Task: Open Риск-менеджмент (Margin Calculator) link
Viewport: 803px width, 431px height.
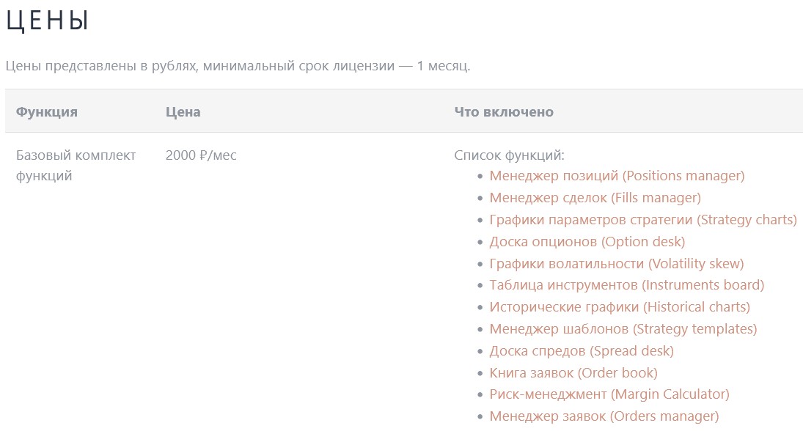Action: pyautogui.click(x=609, y=394)
